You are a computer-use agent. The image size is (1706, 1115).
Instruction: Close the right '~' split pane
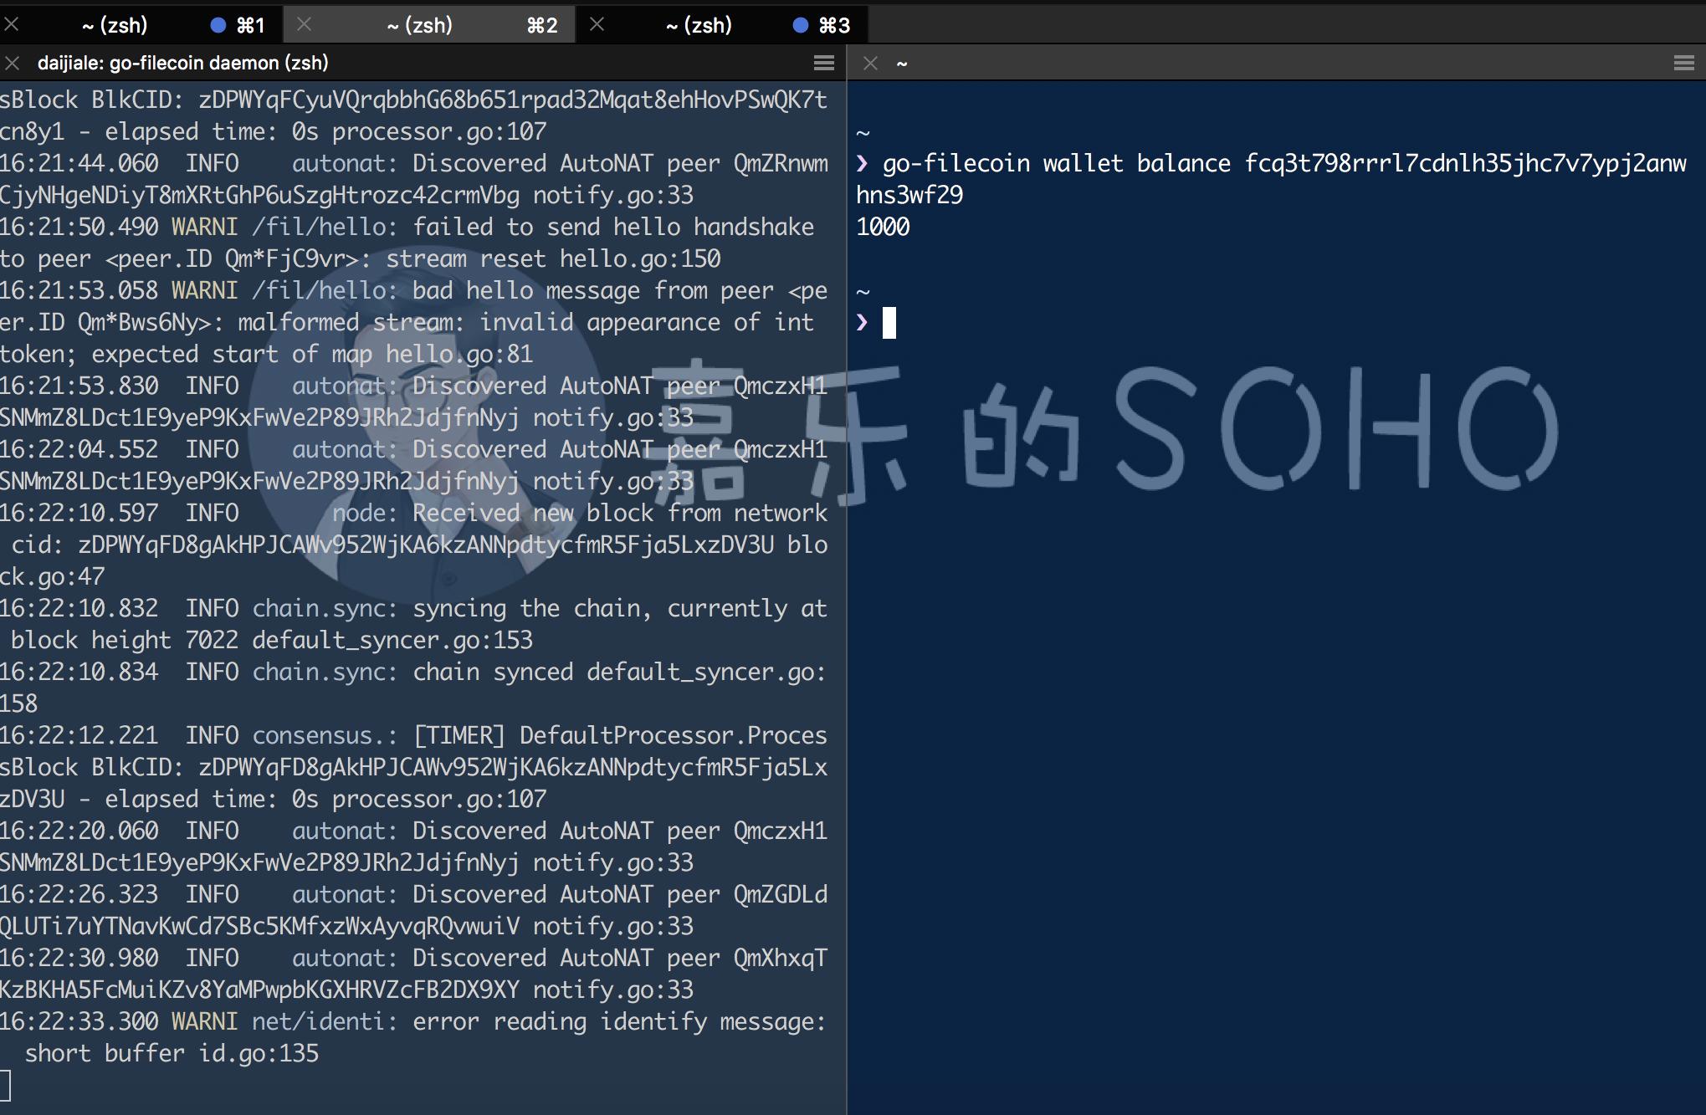tap(870, 64)
